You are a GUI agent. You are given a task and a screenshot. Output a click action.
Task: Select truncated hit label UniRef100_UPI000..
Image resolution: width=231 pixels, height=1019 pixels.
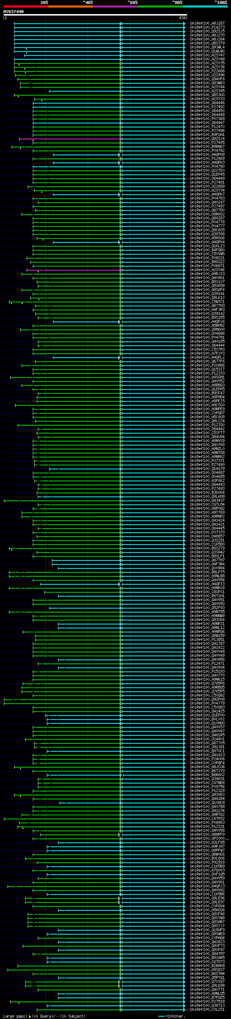coord(209,839)
